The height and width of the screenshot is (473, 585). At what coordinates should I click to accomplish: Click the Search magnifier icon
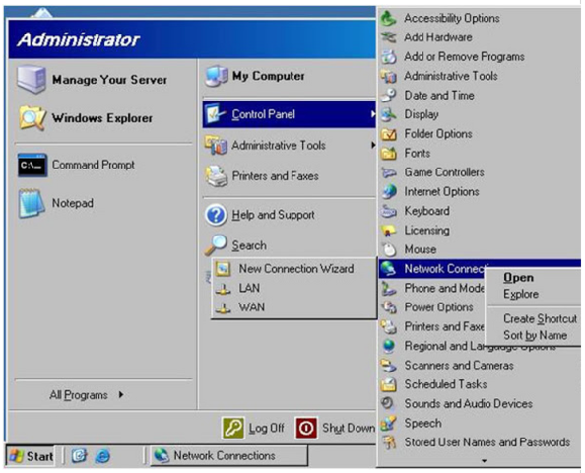(x=216, y=245)
